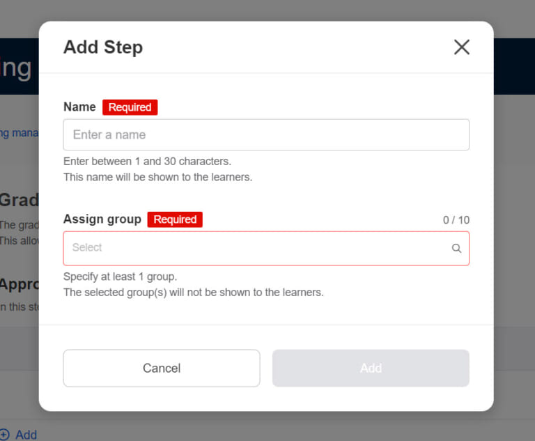Click the greyed-out Add button in the dialog
Screen dimensions: 535x441
tap(371, 369)
